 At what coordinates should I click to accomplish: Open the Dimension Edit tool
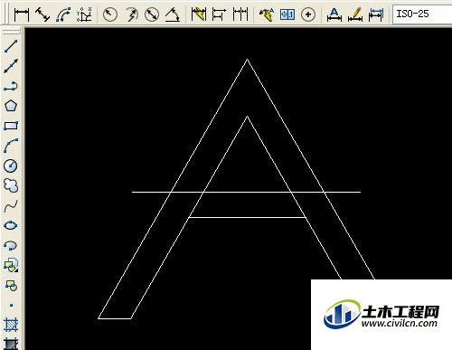tap(334, 14)
